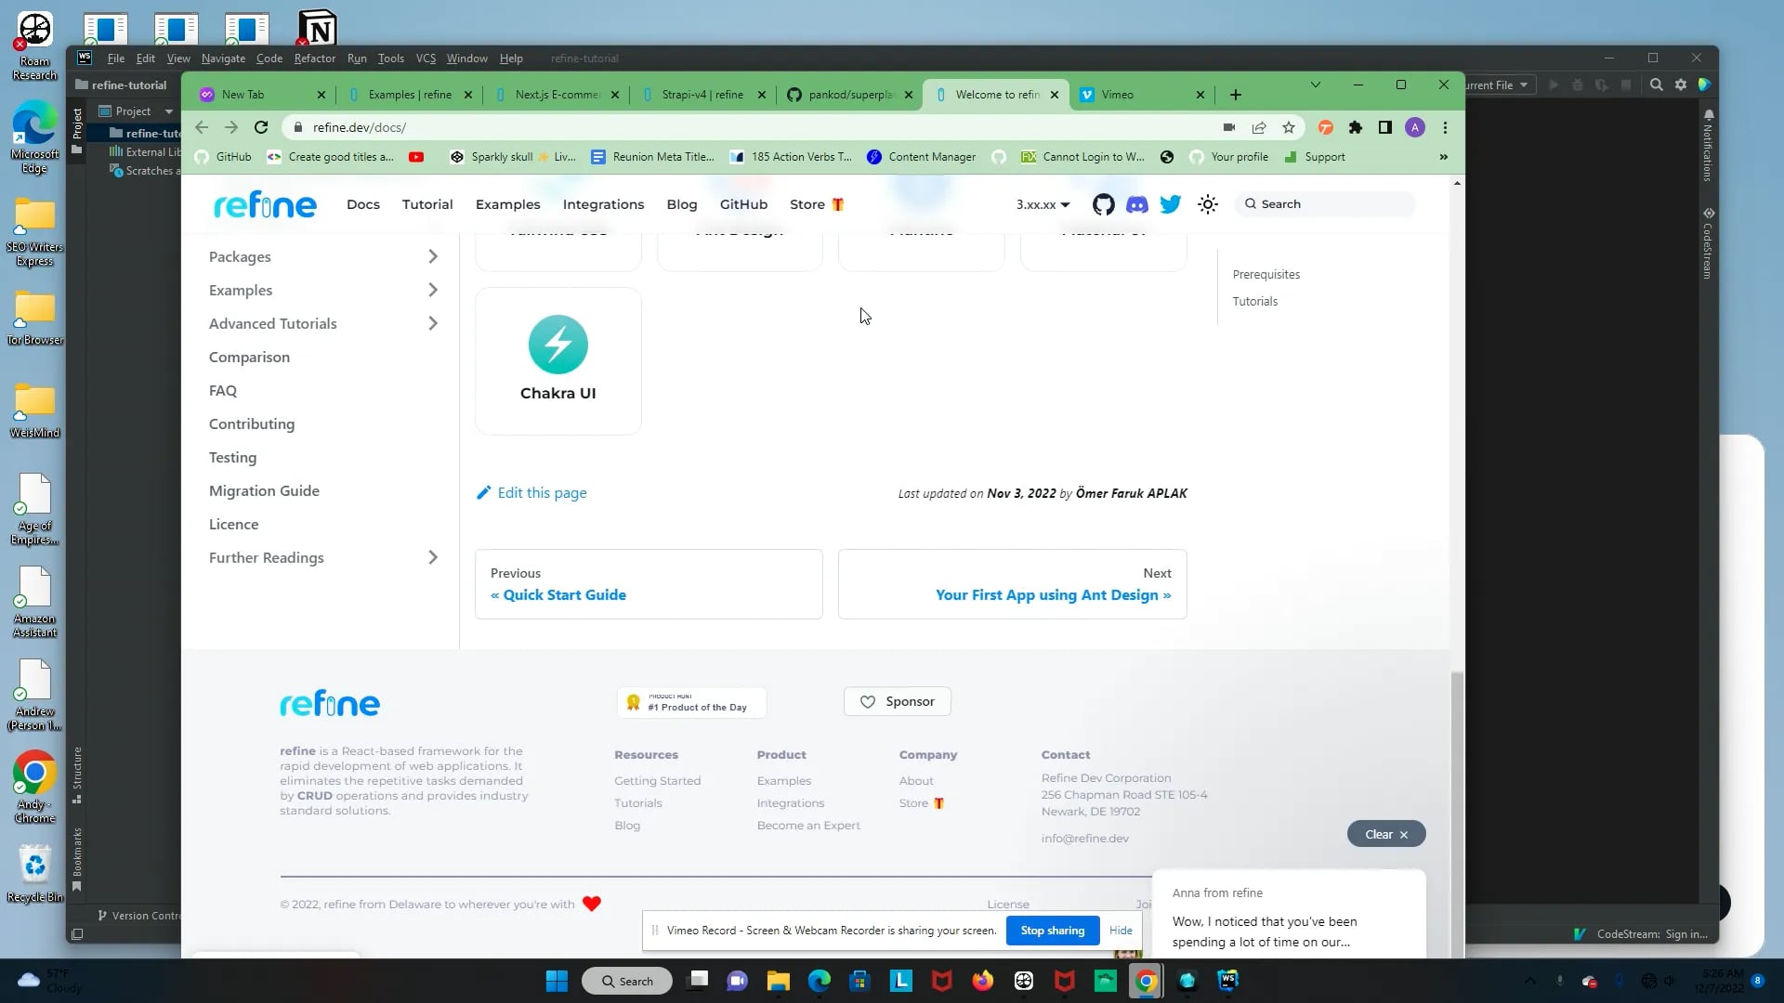The width and height of the screenshot is (1784, 1003).
Task: Switch to the Vimeo browser tab
Action: pyautogui.click(x=1118, y=94)
